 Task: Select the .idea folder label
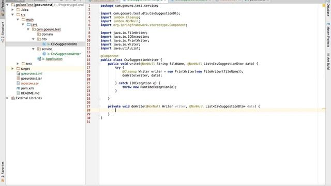tap(24, 10)
